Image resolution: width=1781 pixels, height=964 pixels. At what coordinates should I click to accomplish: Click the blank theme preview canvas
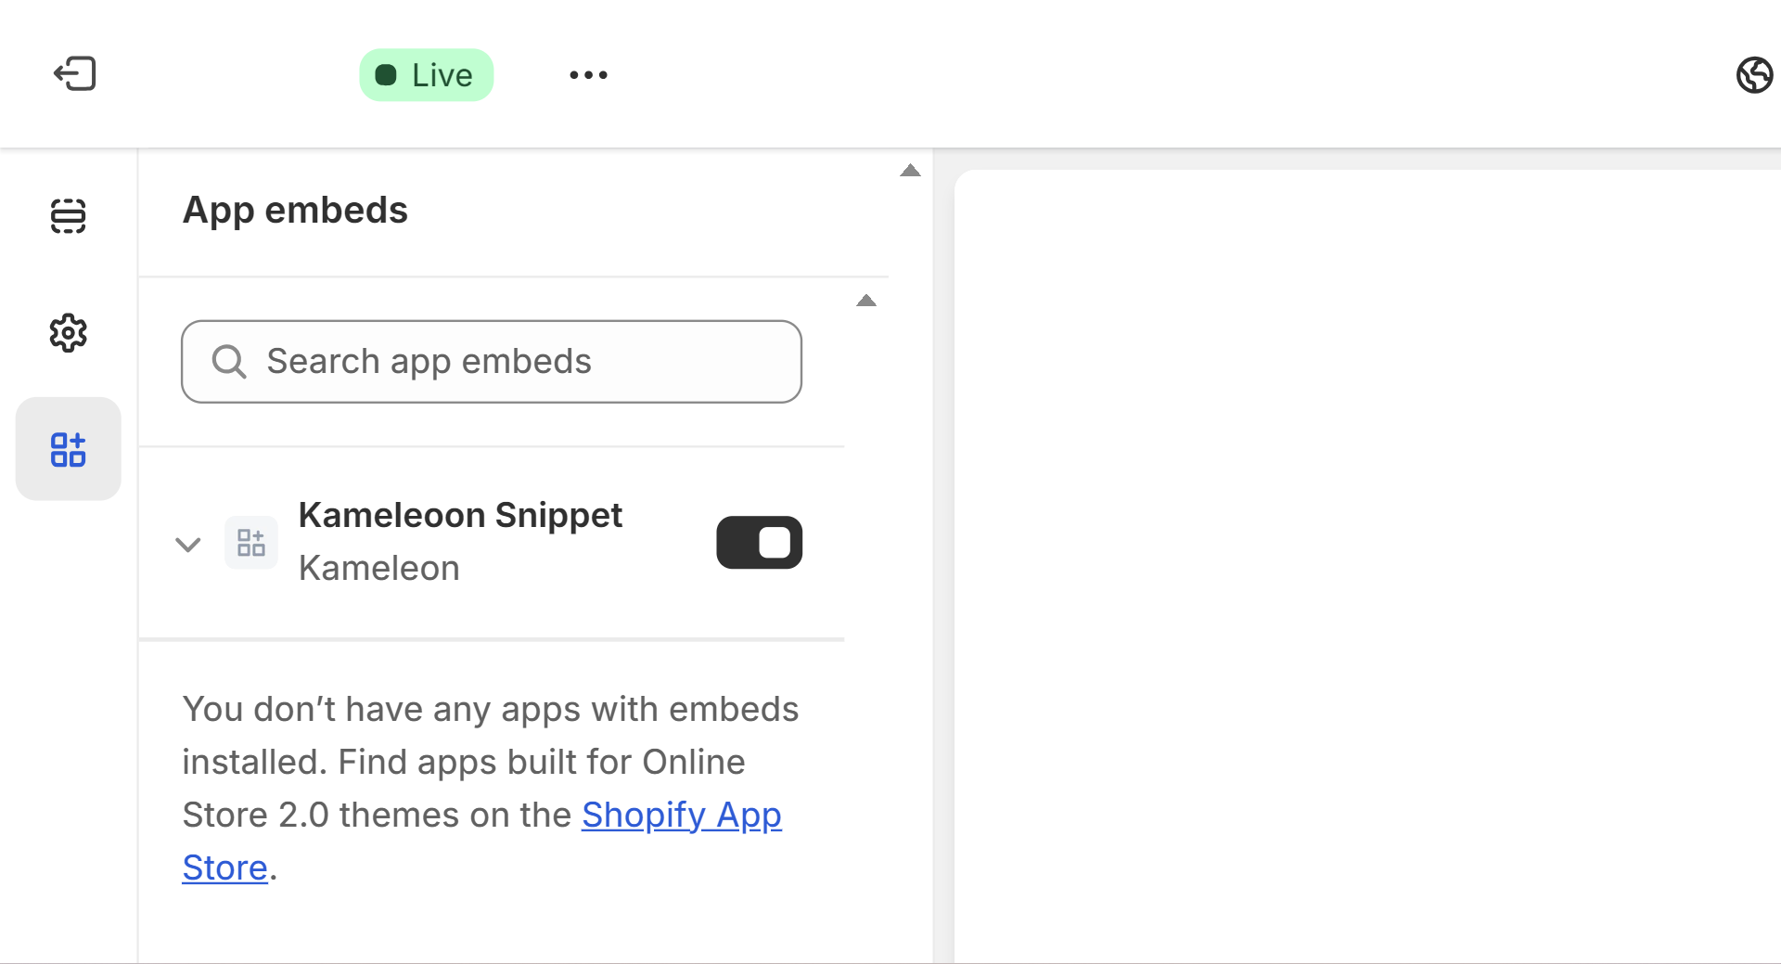[1364, 557]
